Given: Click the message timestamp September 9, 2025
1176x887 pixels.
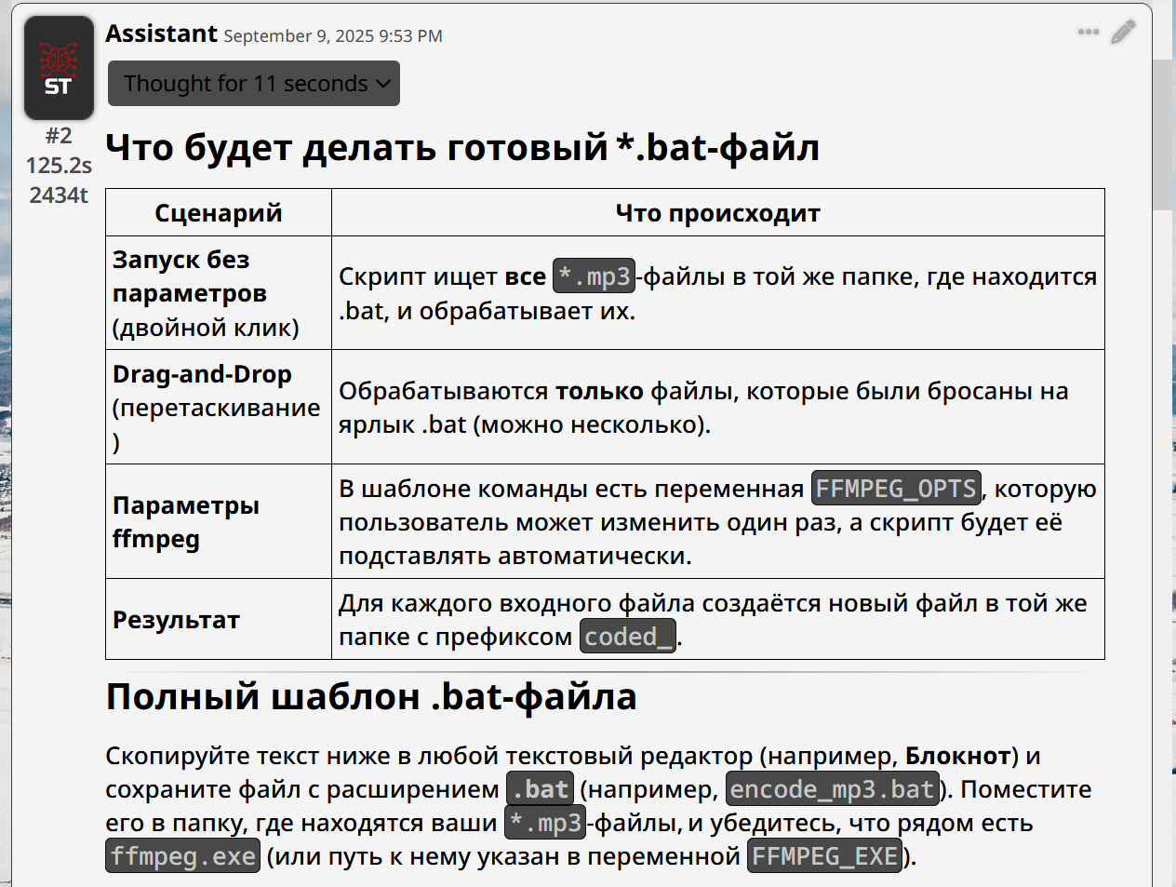Looking at the screenshot, I should tap(333, 36).
